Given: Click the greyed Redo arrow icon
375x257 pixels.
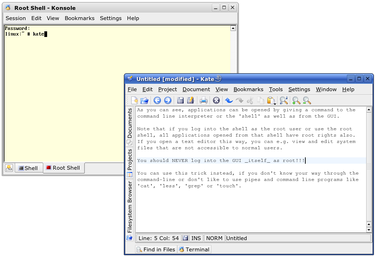Looking at the screenshot, I should pyautogui.click(x=240, y=100).
